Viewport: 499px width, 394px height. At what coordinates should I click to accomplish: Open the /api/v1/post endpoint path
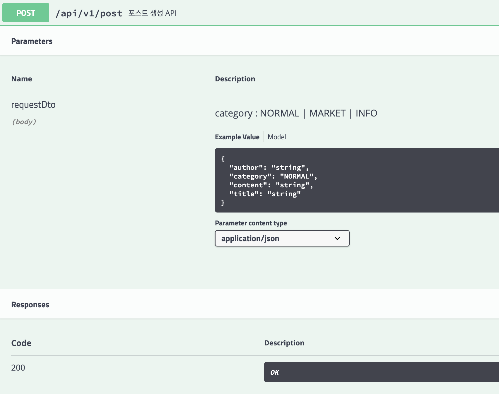[89, 13]
